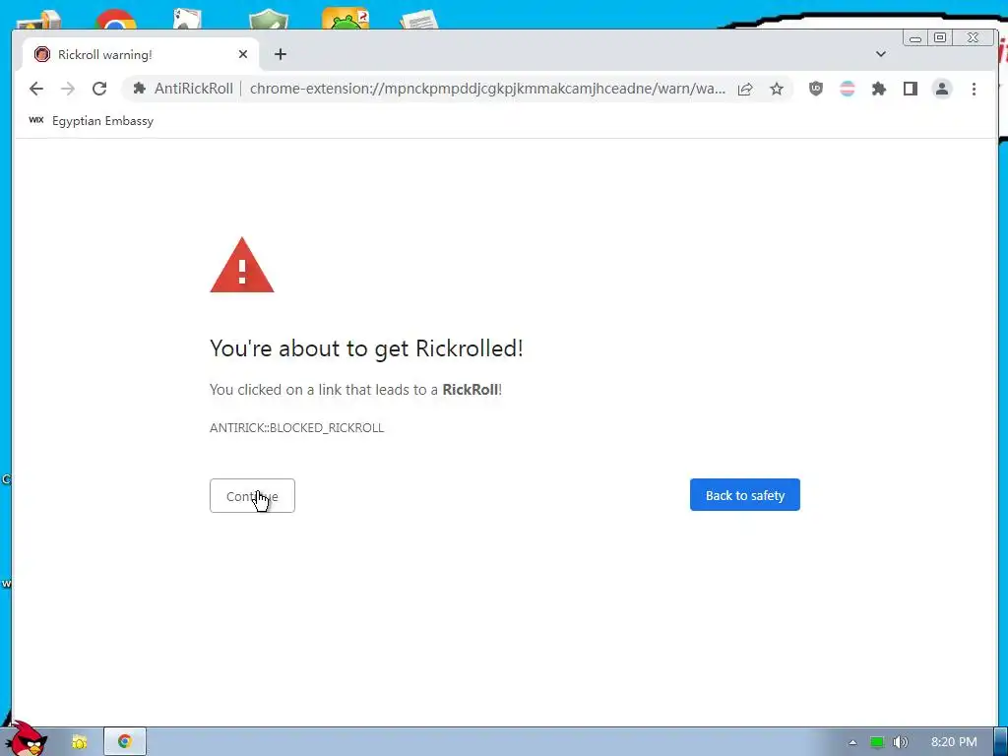Viewport: 1008px width, 756px height.
Task: Open the yellow folder icon on taskbar
Action: tap(80, 742)
